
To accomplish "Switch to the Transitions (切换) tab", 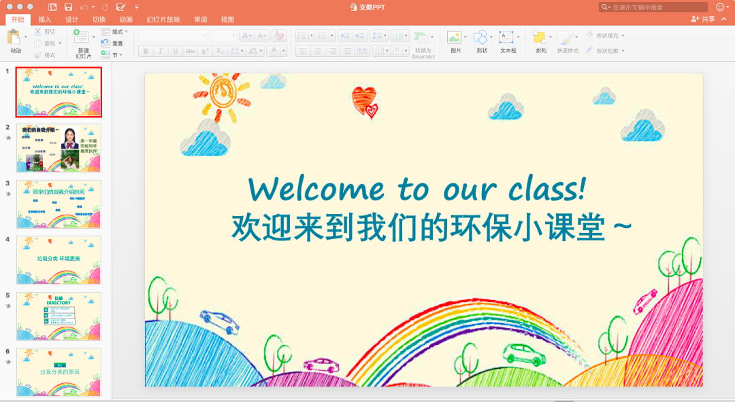I will [99, 19].
